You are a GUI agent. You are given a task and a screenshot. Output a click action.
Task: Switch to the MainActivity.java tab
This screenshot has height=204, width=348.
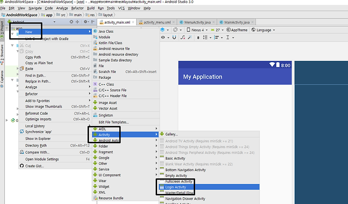click(237, 22)
